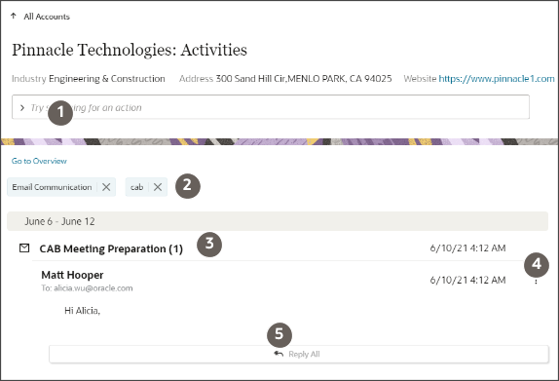This screenshot has height=381, width=559.
Task: Click the up arrow beside All Accounts
Action: [14, 16]
